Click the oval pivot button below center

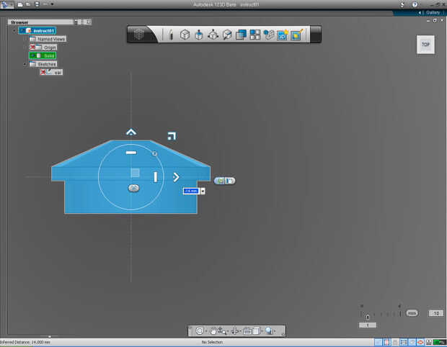click(133, 188)
